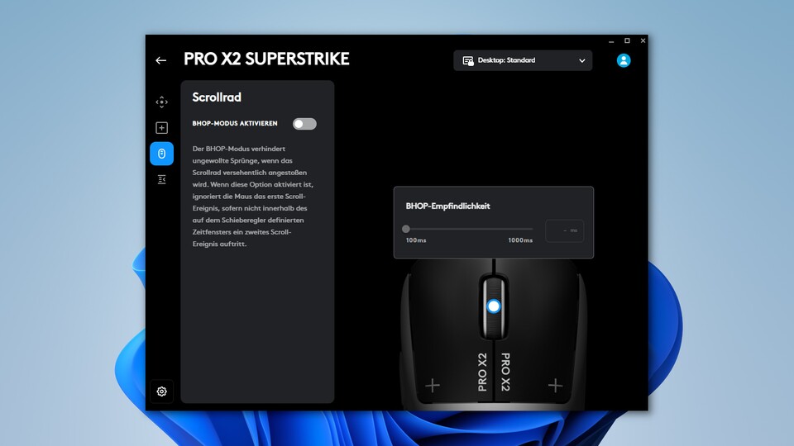Open the lowest sidebar list-style tab icon
Screen dimensions: 794x446
(161, 179)
